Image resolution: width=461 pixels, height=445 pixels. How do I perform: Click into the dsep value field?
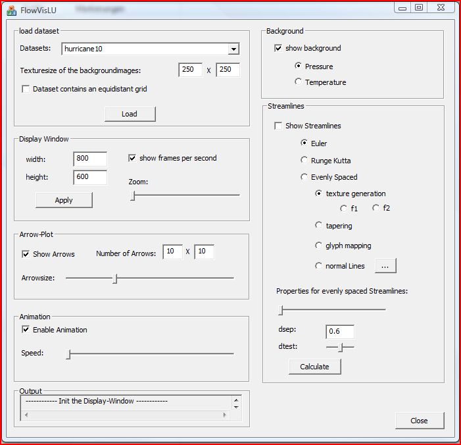340,332
